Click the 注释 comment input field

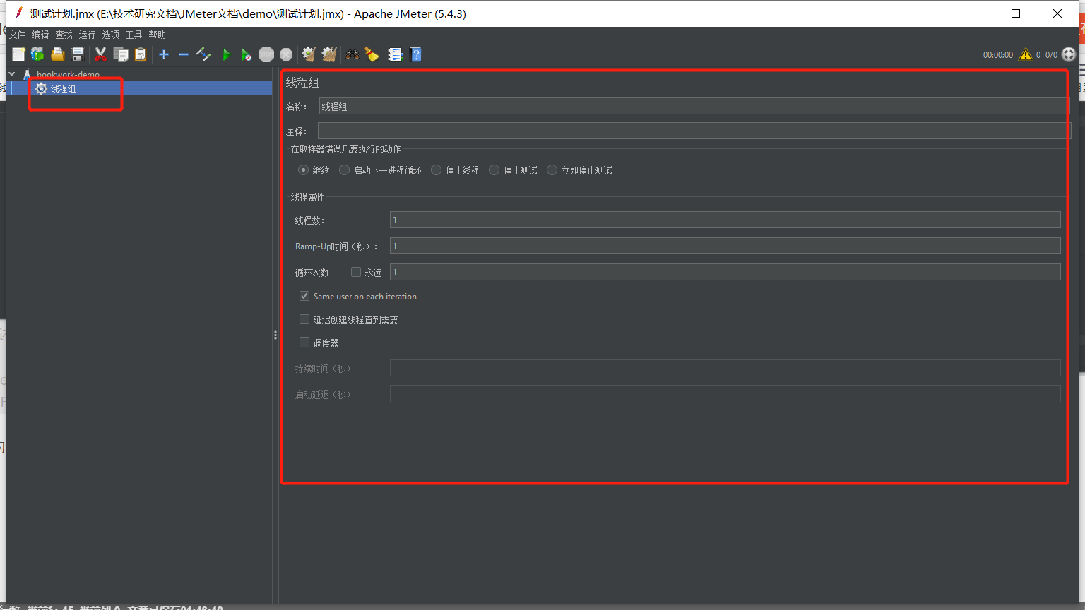coord(694,131)
